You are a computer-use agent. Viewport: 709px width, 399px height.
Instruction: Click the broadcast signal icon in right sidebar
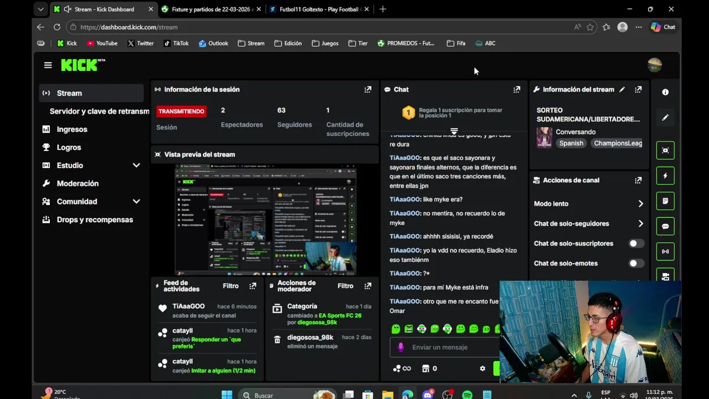pos(665,251)
